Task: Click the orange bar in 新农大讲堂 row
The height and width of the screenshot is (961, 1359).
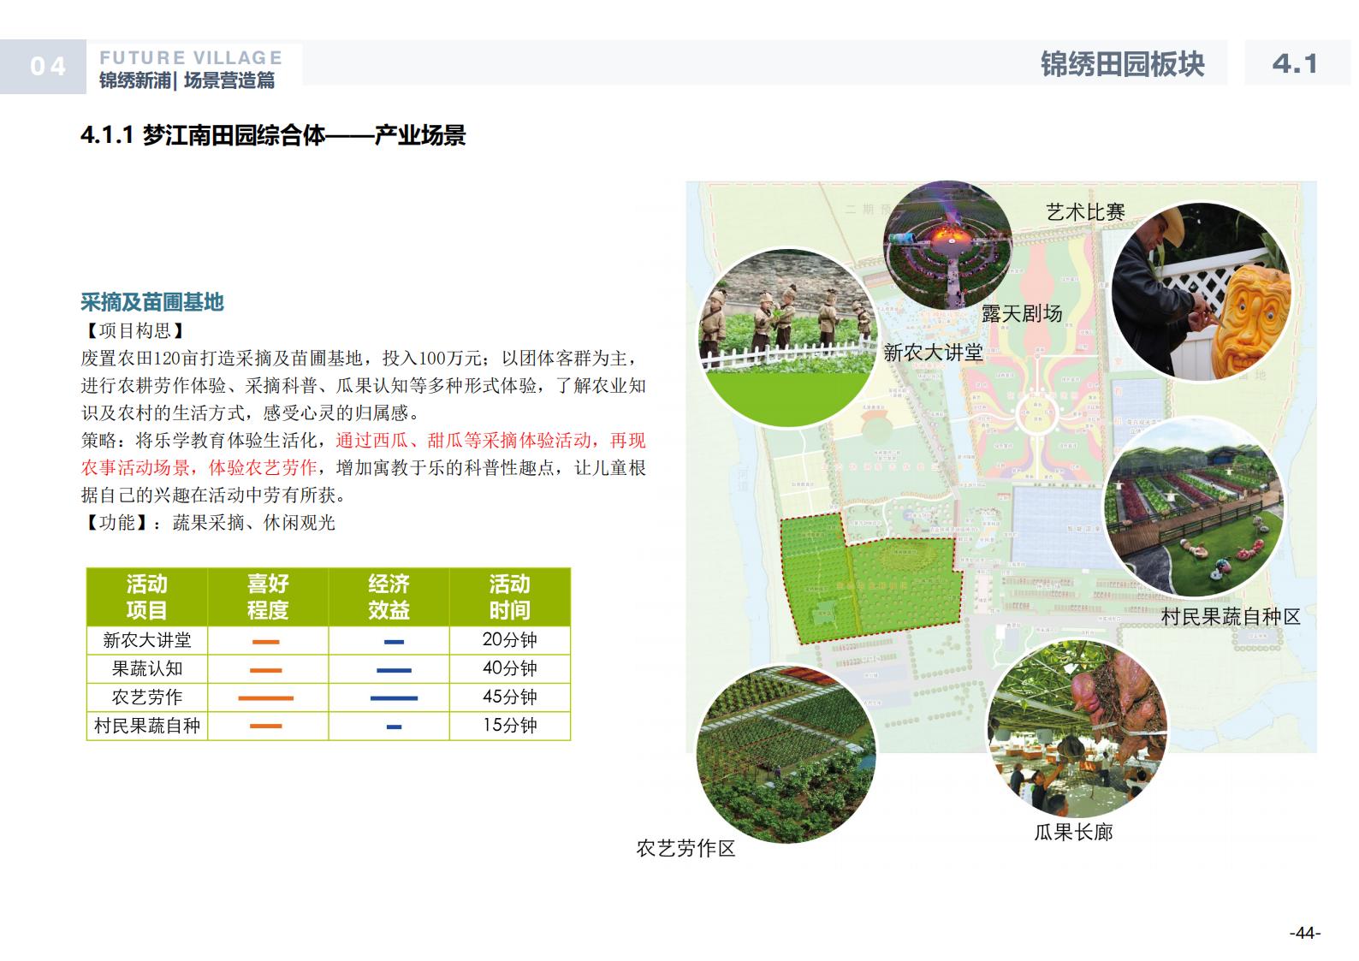Action: [x=266, y=642]
